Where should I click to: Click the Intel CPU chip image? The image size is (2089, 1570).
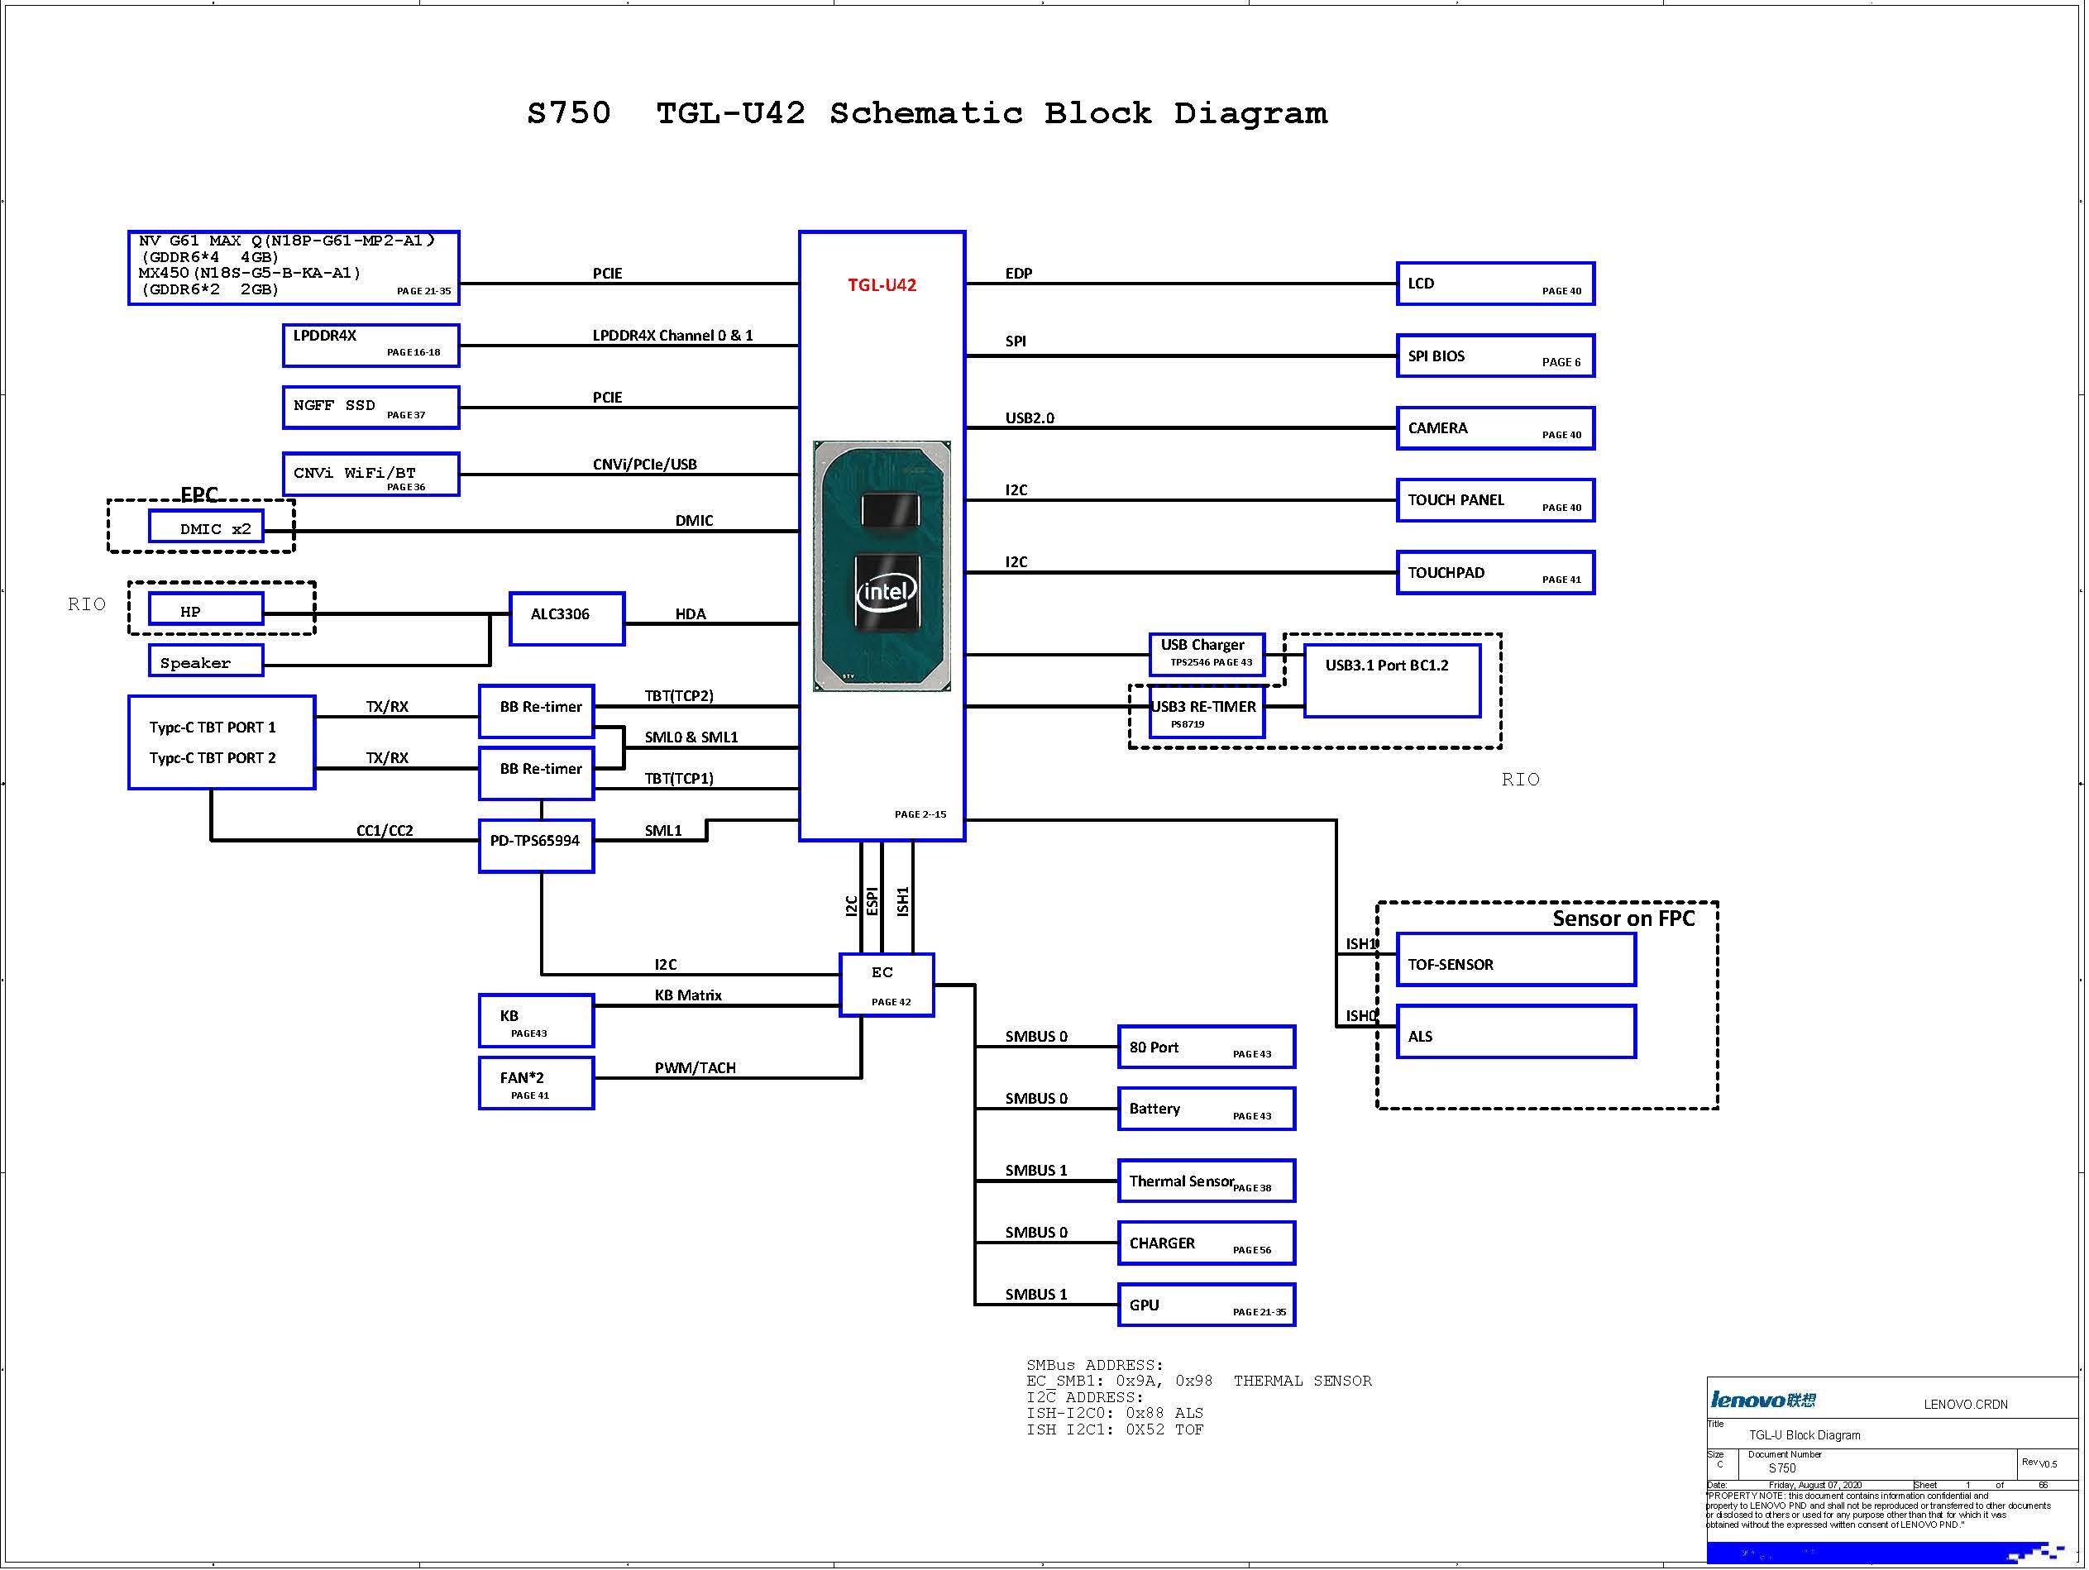pyautogui.click(x=882, y=566)
